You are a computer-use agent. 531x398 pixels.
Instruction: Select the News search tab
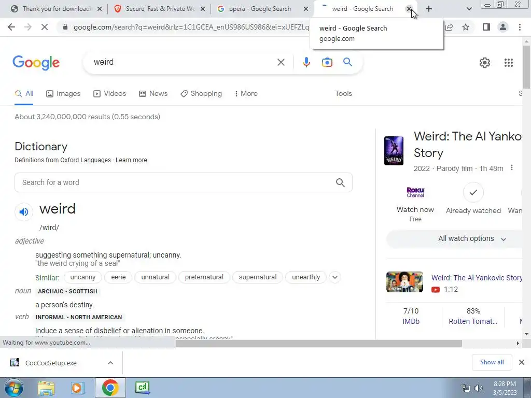pyautogui.click(x=153, y=93)
